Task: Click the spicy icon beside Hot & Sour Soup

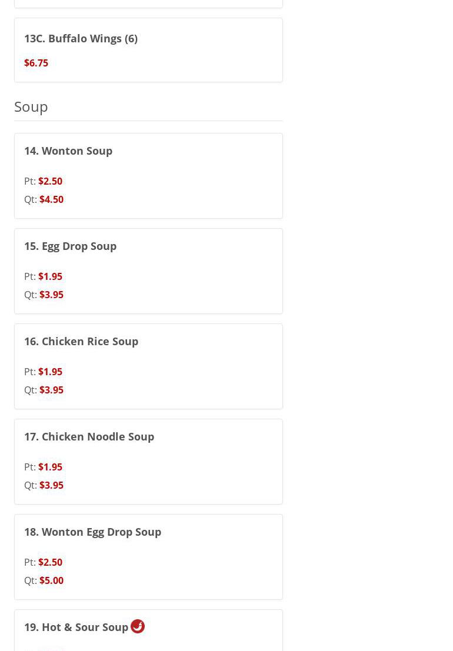Action: pyautogui.click(x=138, y=626)
